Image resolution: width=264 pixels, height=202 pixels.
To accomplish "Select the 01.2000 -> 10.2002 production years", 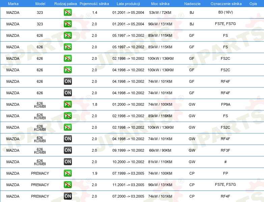I will click(x=128, y=104).
